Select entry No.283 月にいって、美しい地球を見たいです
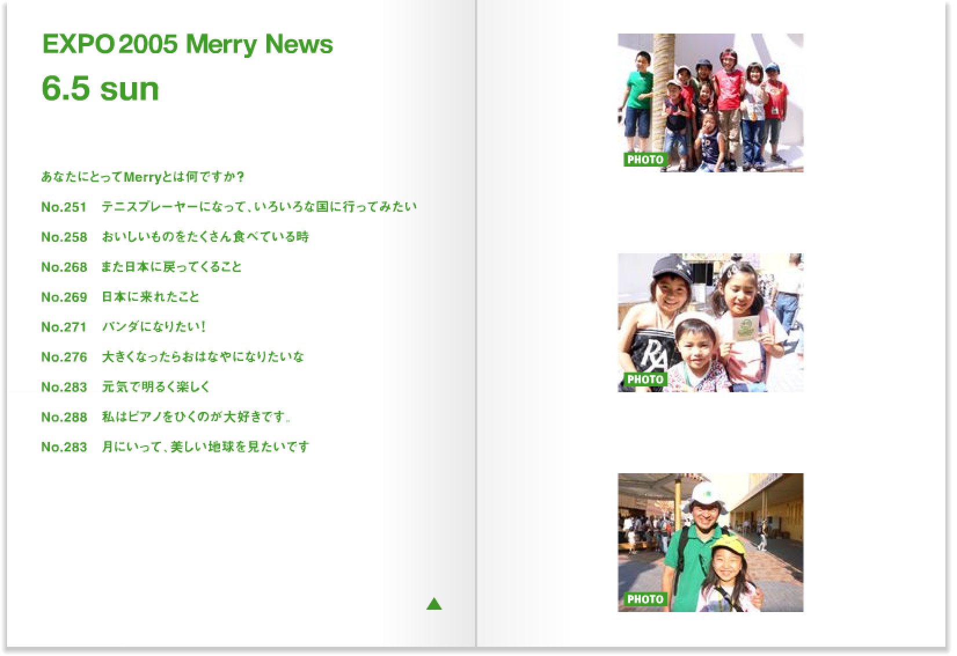This screenshot has height=656, width=957. tap(175, 448)
